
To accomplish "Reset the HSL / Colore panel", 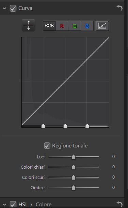I will (x=119, y=204).
